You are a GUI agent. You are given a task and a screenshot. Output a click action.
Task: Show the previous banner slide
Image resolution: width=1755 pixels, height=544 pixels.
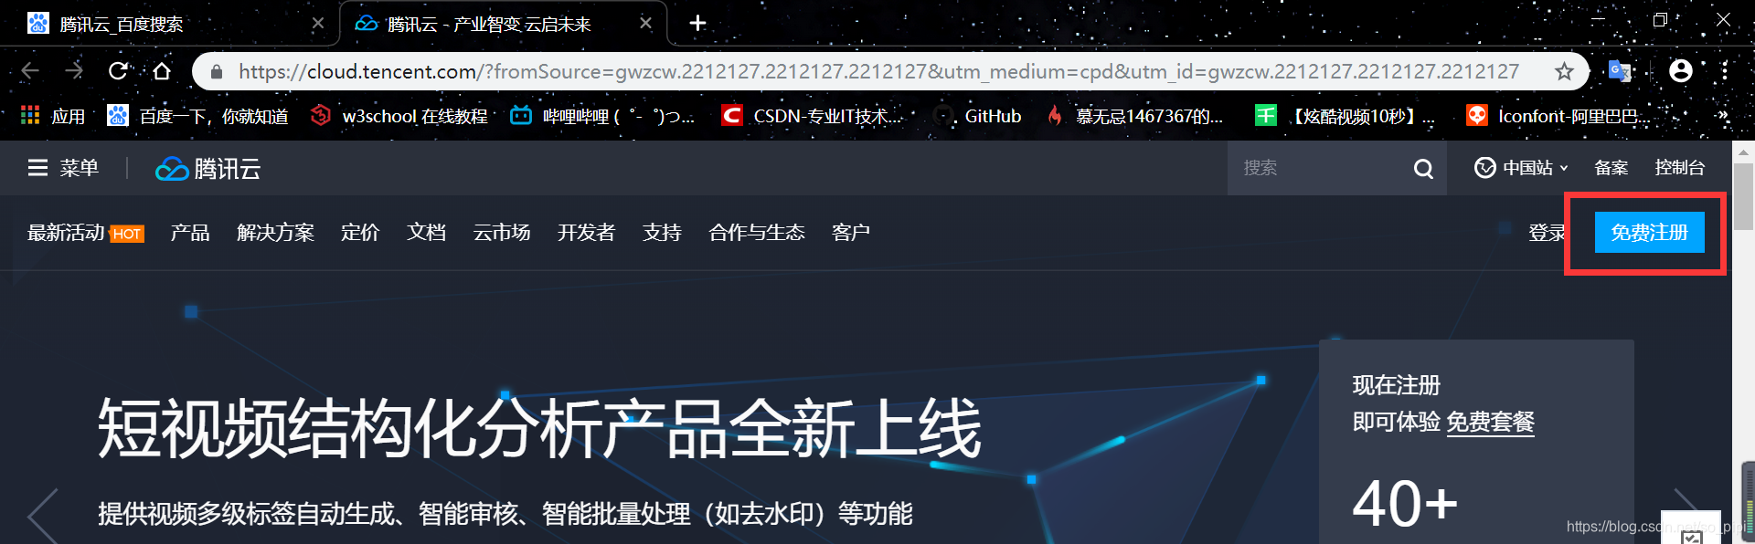(x=41, y=517)
